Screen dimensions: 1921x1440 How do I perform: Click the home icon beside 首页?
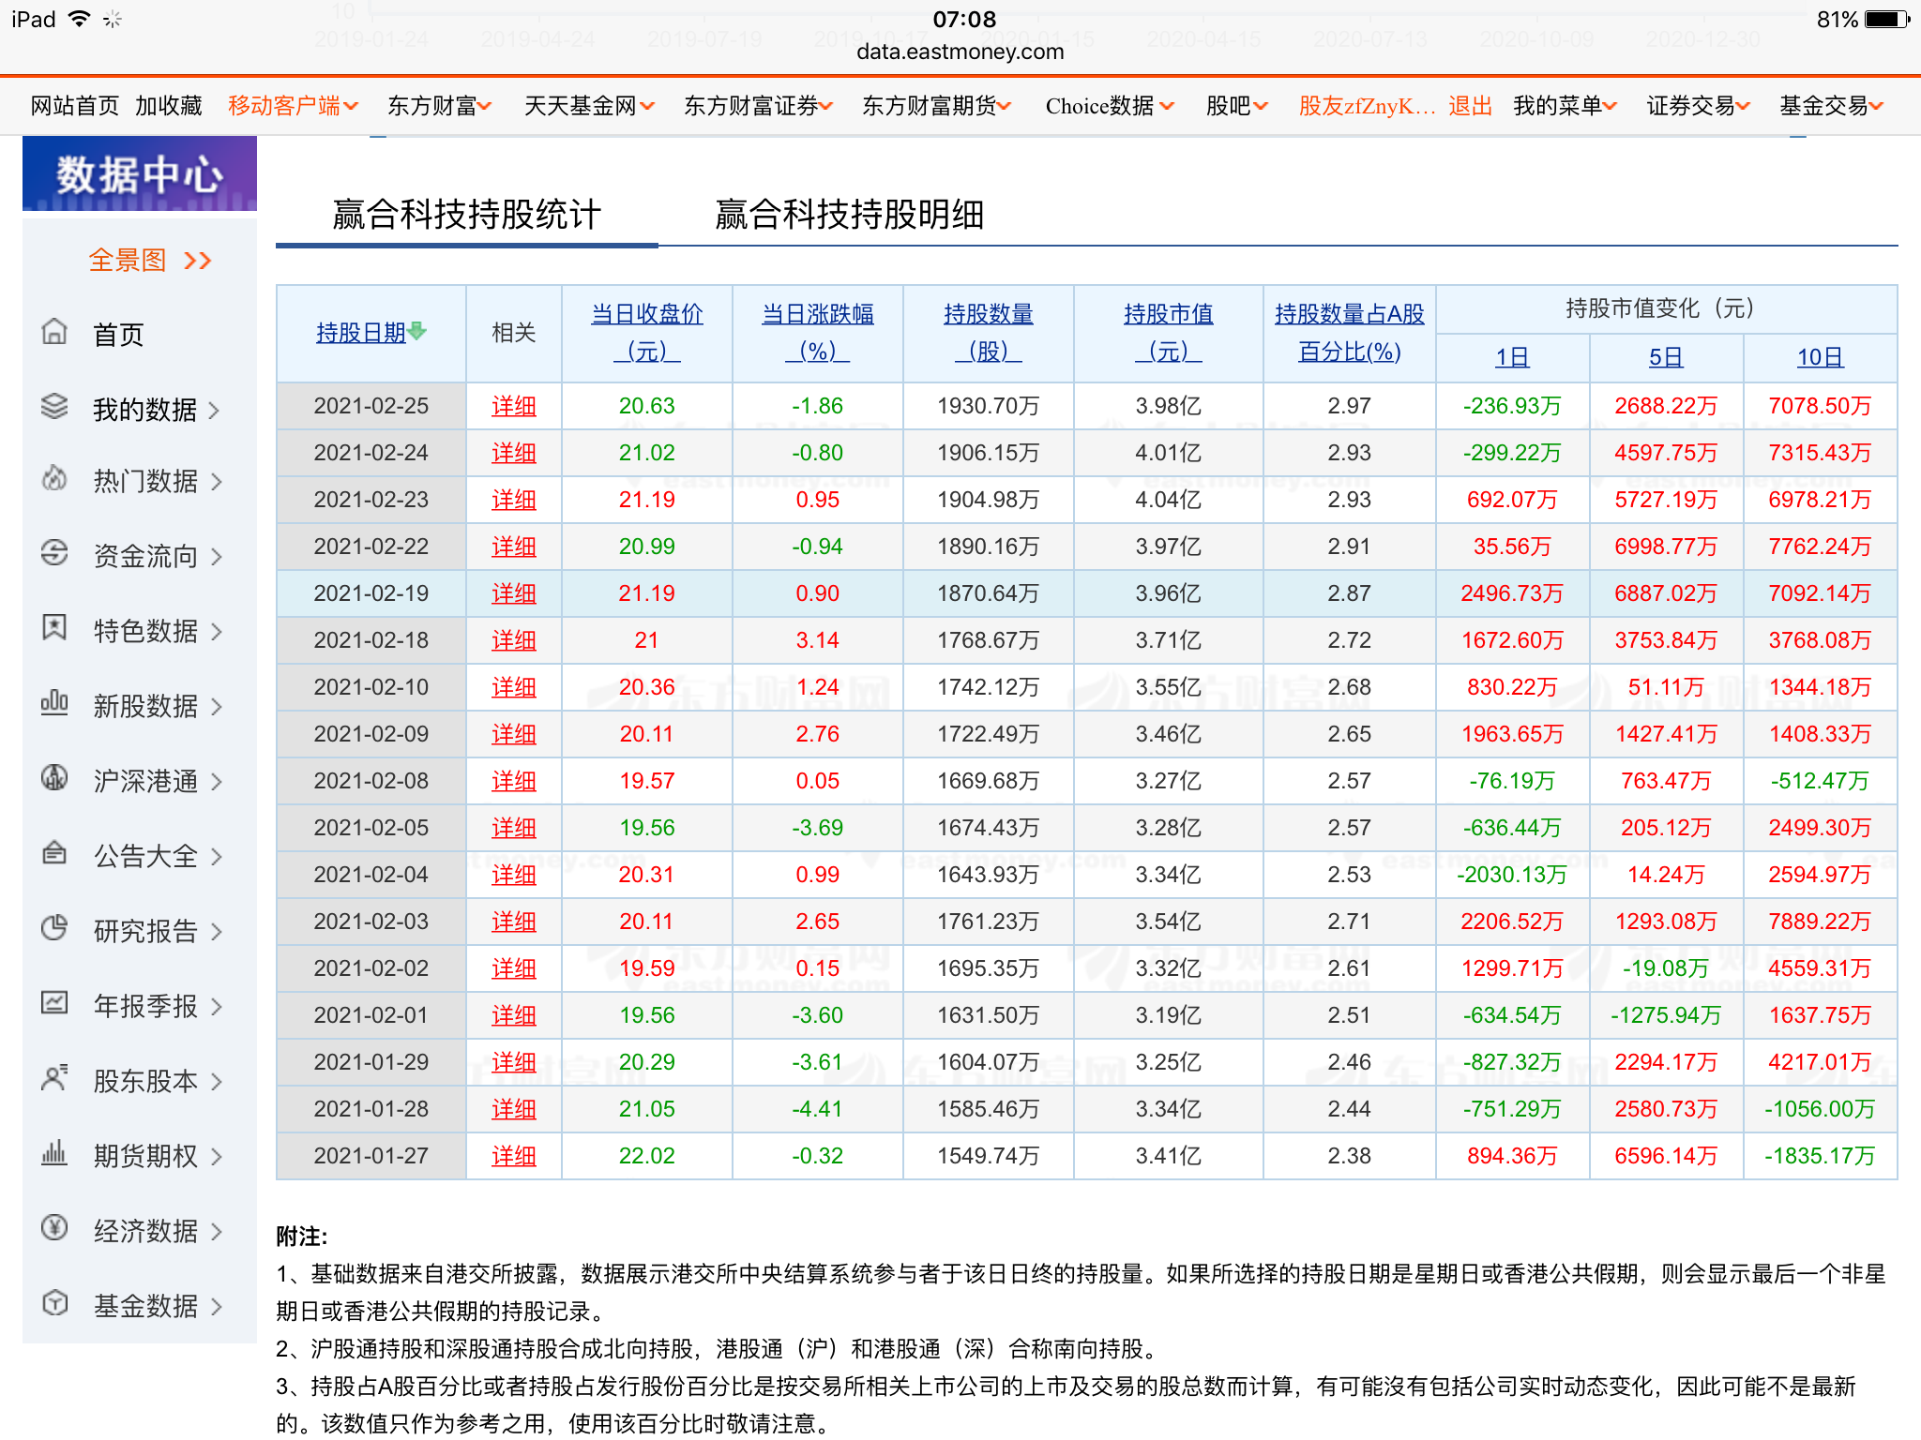pyautogui.click(x=54, y=332)
